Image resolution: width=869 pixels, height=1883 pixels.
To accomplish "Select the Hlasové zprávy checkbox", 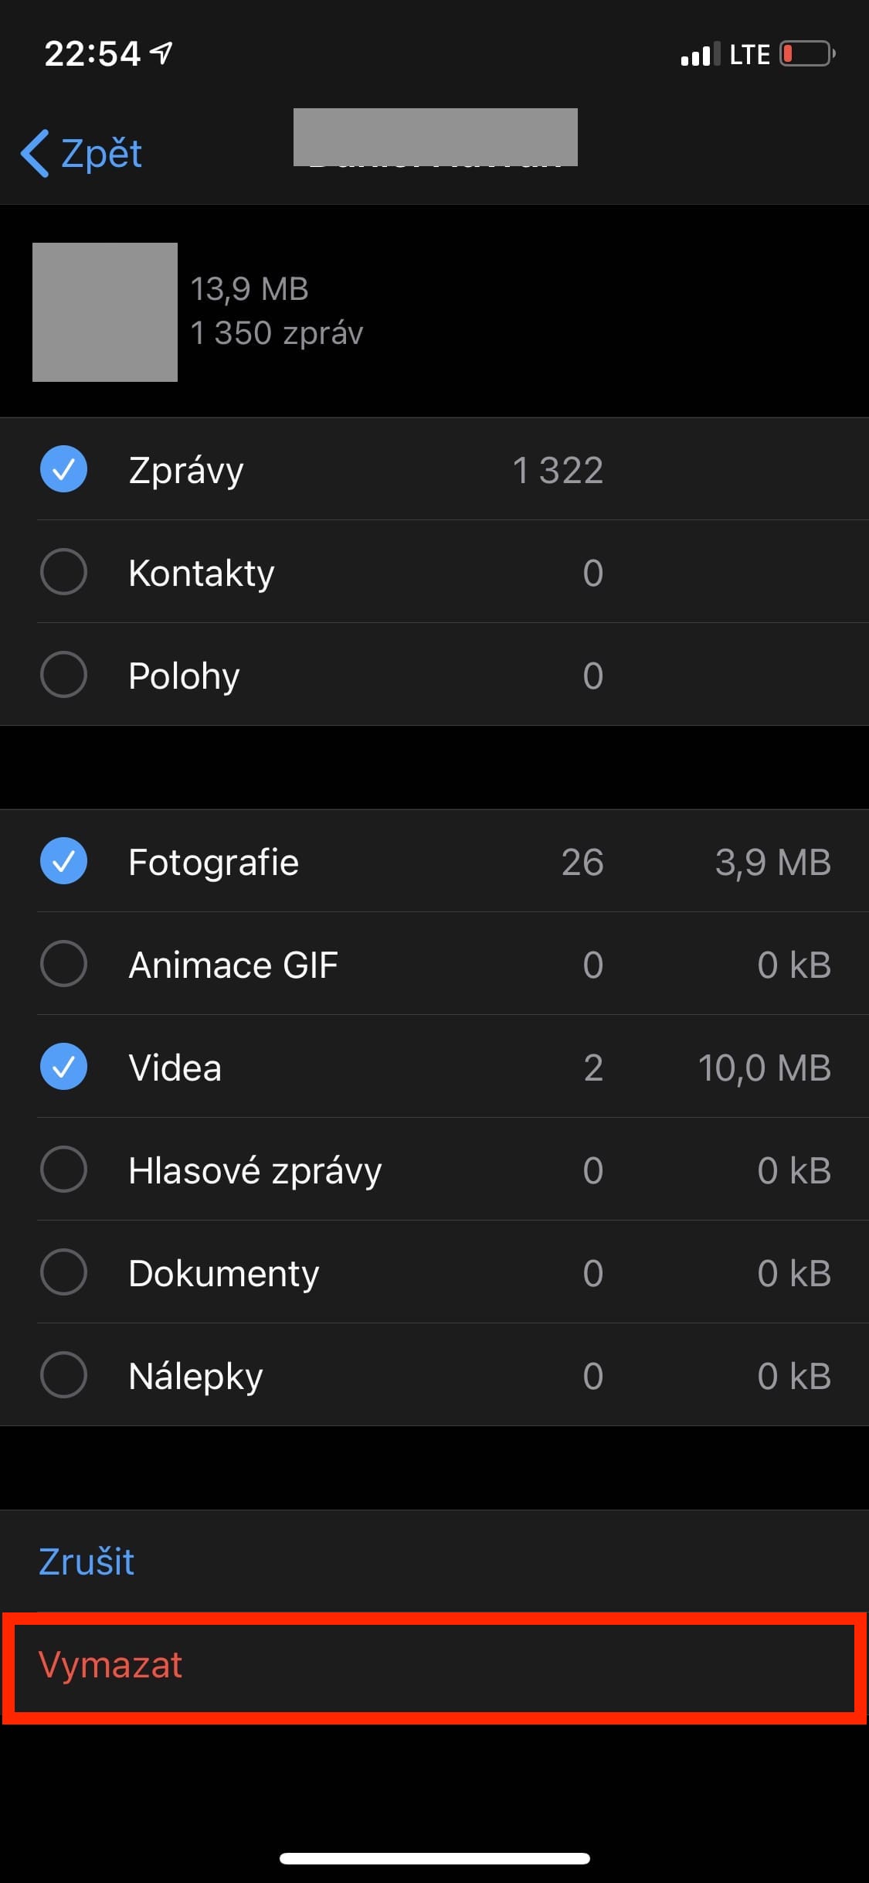I will tap(63, 1170).
